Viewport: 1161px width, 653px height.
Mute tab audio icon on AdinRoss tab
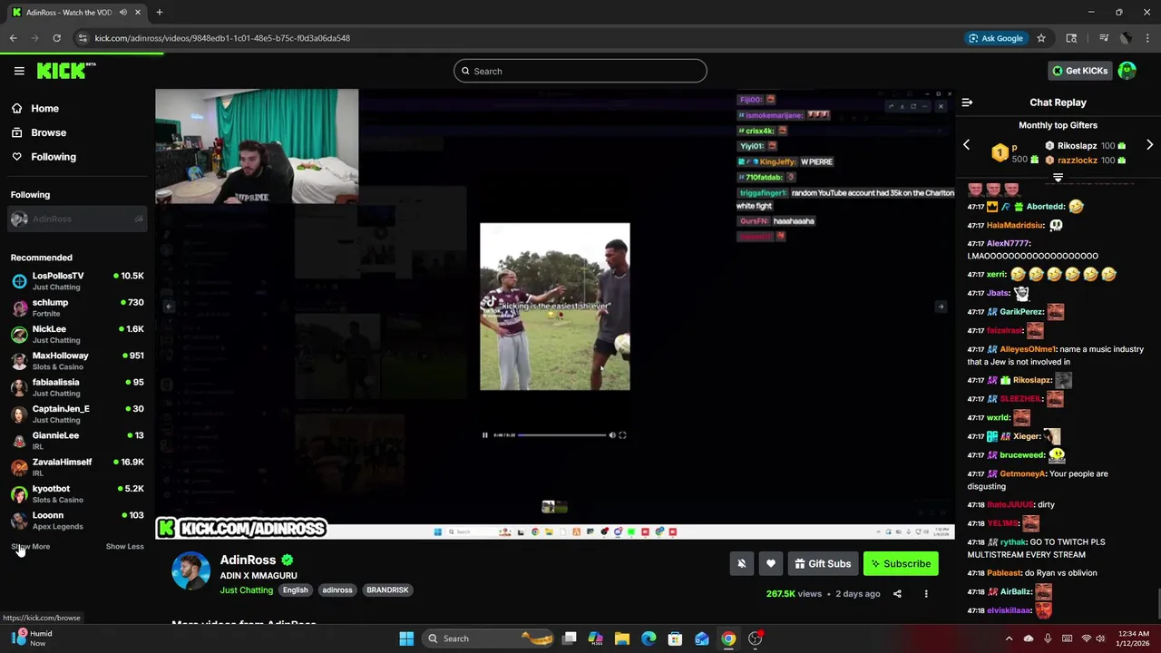tap(122, 13)
